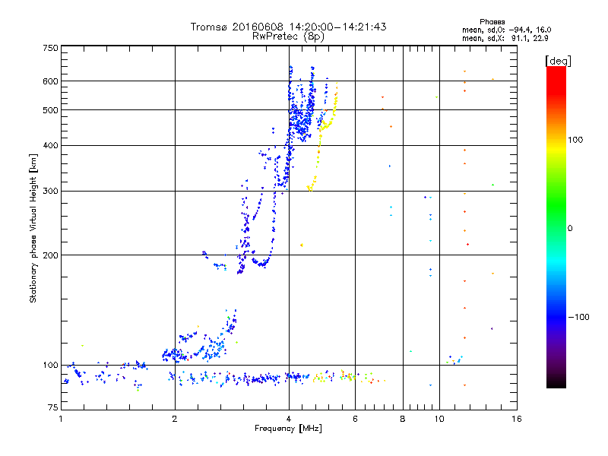Click the x-axis tick label "8"
This screenshot has width=608, height=456.
coord(403,419)
